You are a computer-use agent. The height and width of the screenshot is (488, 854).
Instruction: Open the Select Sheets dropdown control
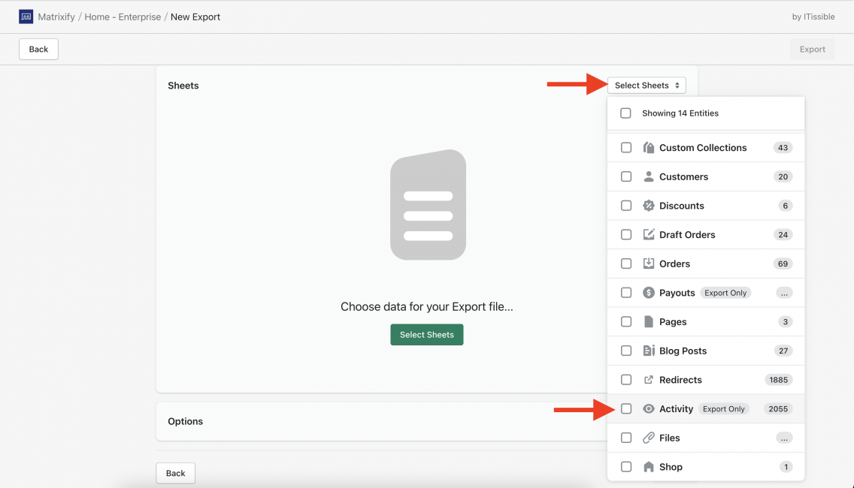click(x=647, y=85)
